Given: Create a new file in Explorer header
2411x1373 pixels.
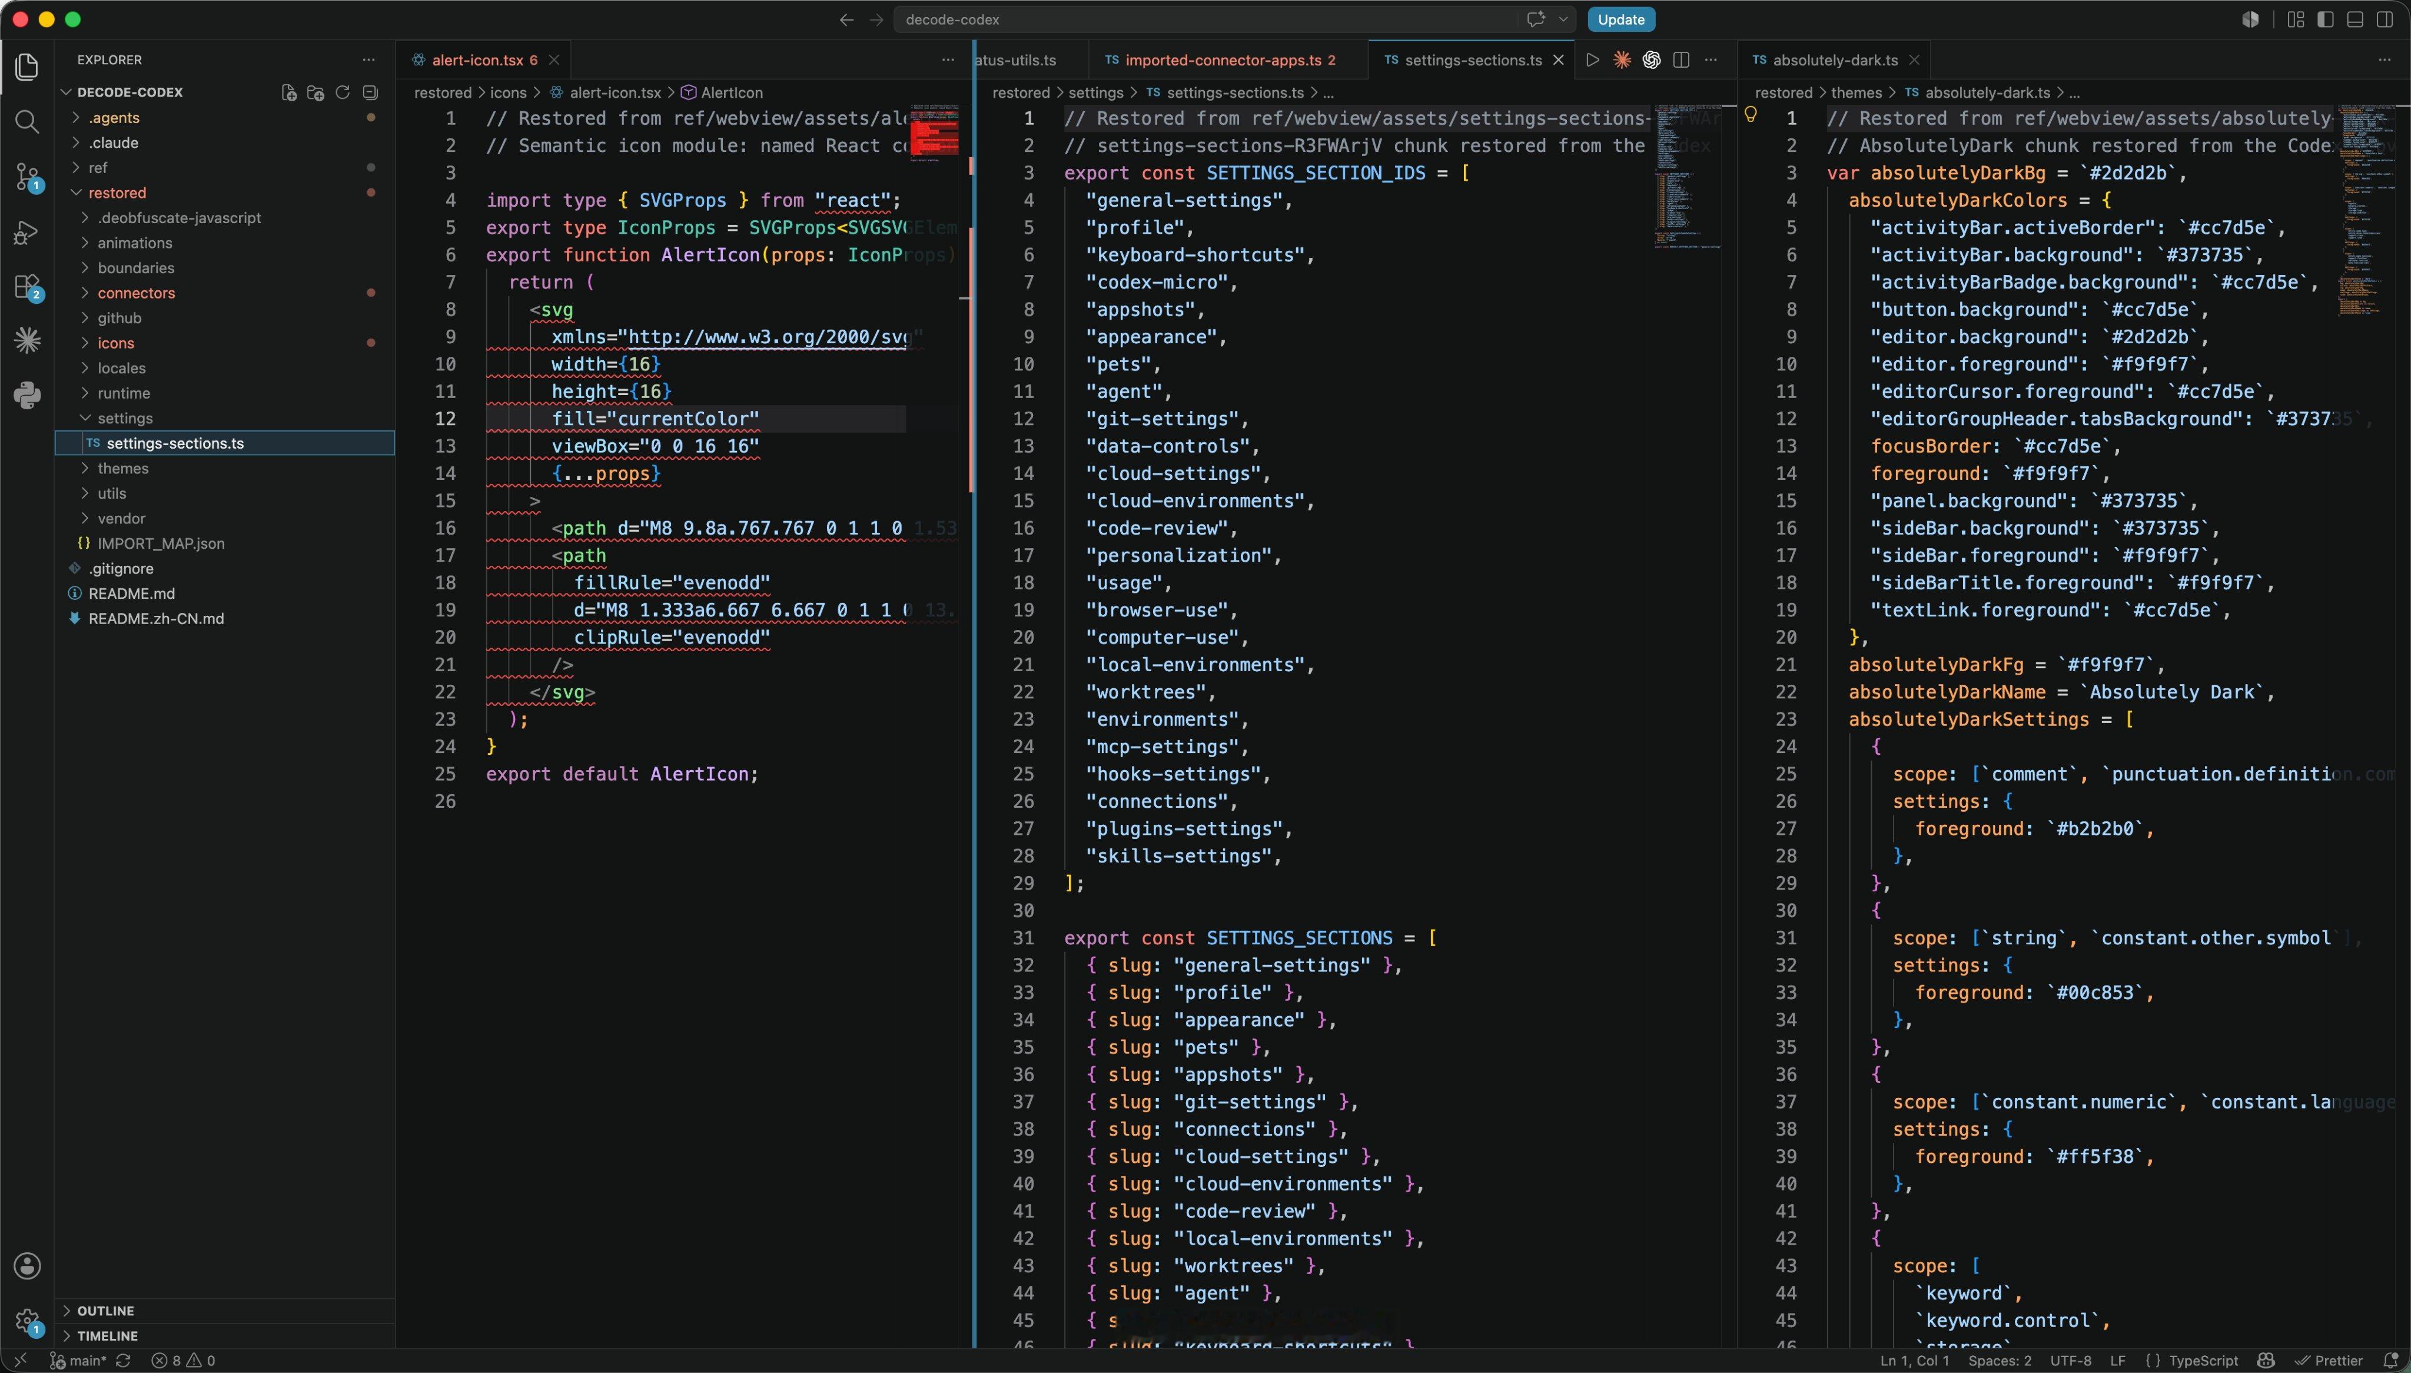Looking at the screenshot, I should (x=290, y=92).
